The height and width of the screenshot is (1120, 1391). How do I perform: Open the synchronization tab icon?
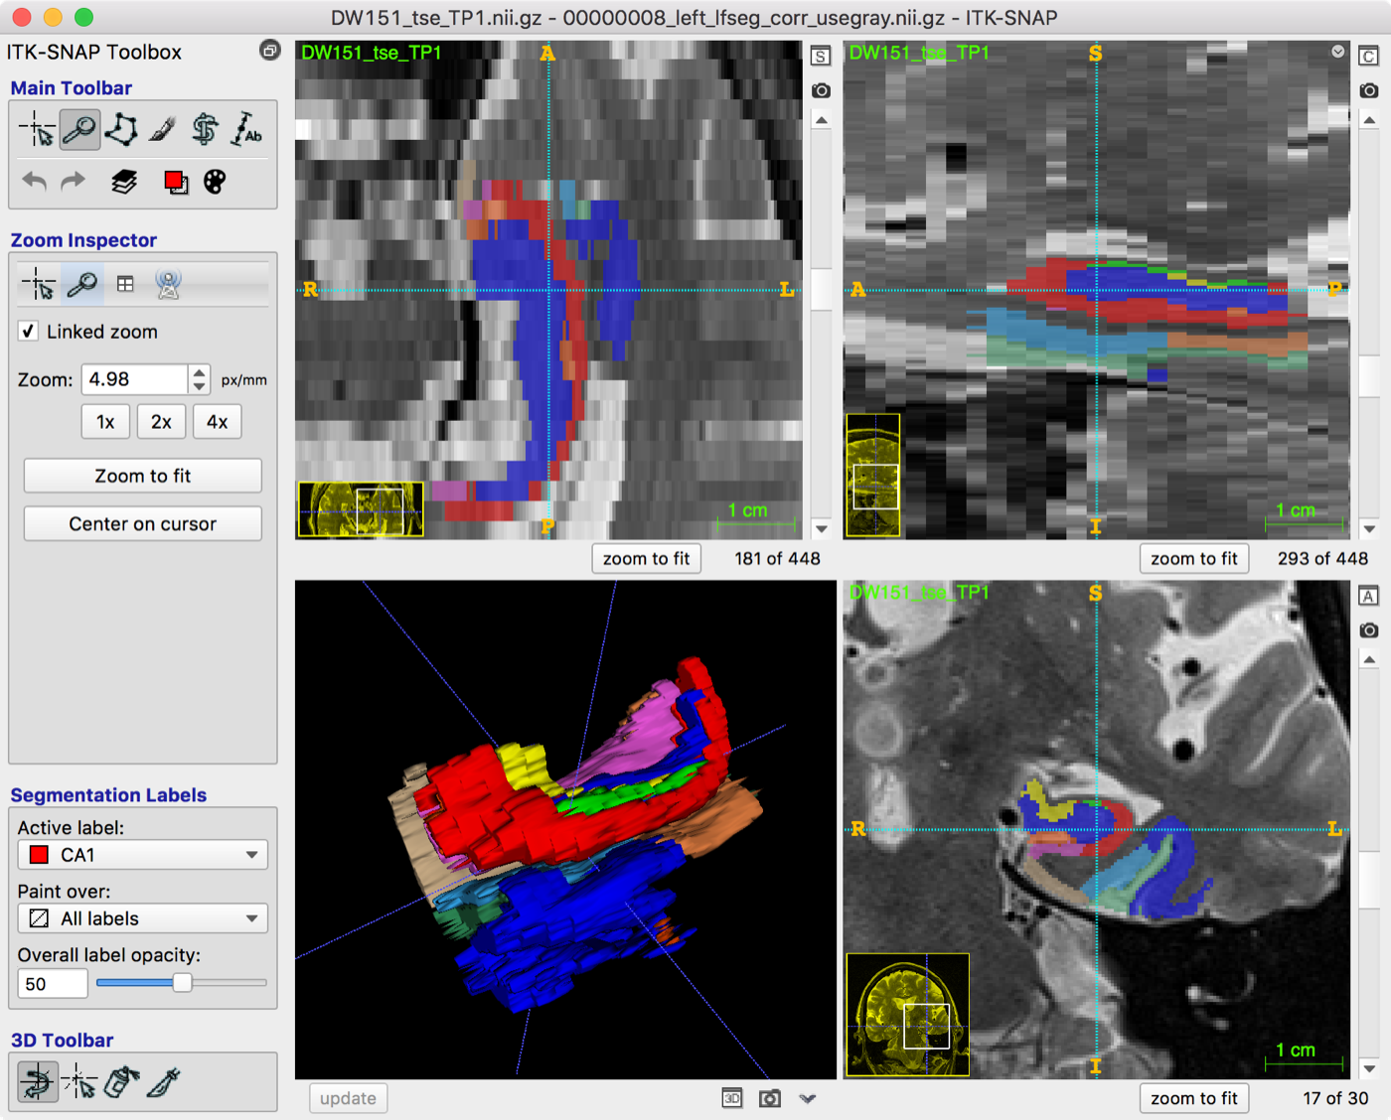[x=169, y=285]
